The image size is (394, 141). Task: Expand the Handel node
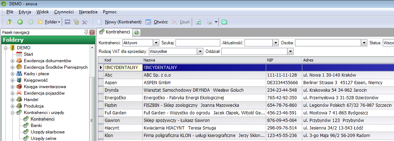tap(12, 100)
